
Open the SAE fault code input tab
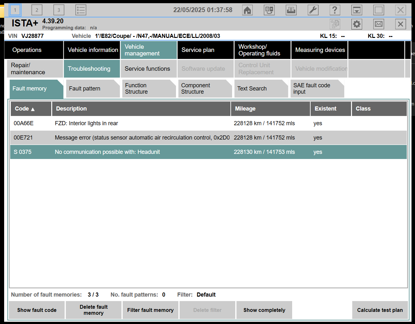pos(317,89)
